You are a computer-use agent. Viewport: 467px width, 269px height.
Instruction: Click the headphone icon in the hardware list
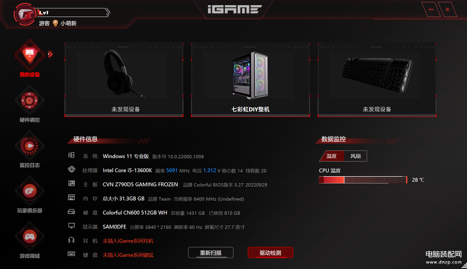[72, 240]
